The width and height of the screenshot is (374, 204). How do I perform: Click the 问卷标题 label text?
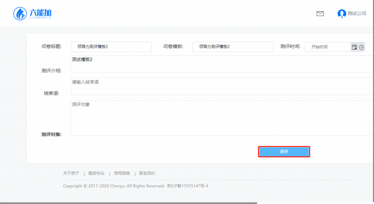[x=51, y=46]
